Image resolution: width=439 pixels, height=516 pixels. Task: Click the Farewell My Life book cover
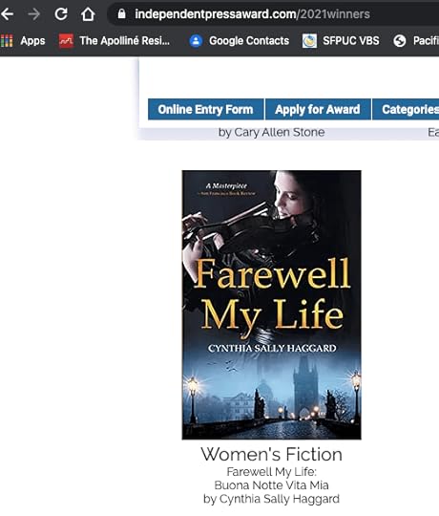pyautogui.click(x=271, y=305)
